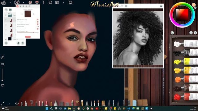Switch to previous canvas texture with left arrow

pyautogui.click(x=22, y=14)
